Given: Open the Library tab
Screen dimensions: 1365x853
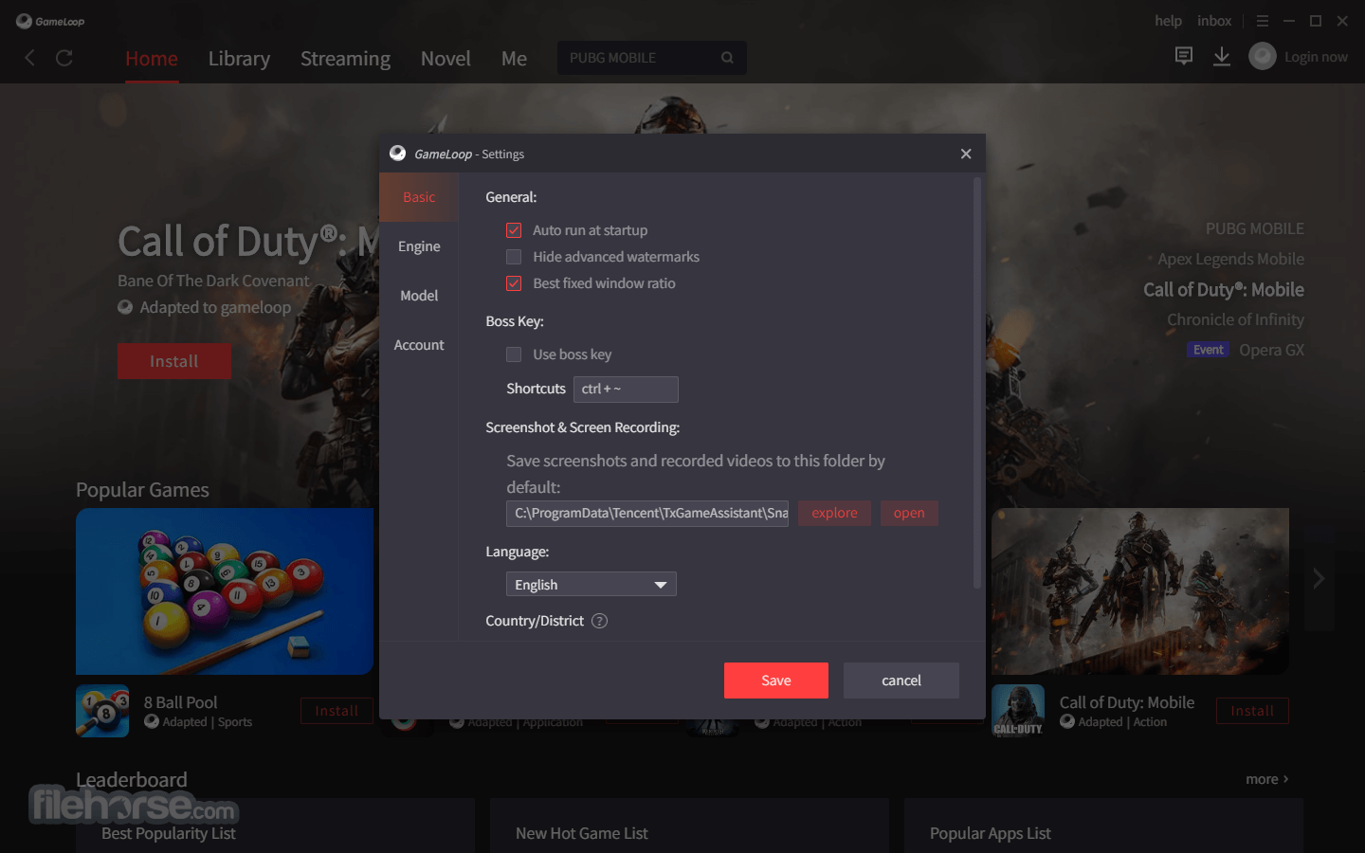Looking at the screenshot, I should [239, 59].
